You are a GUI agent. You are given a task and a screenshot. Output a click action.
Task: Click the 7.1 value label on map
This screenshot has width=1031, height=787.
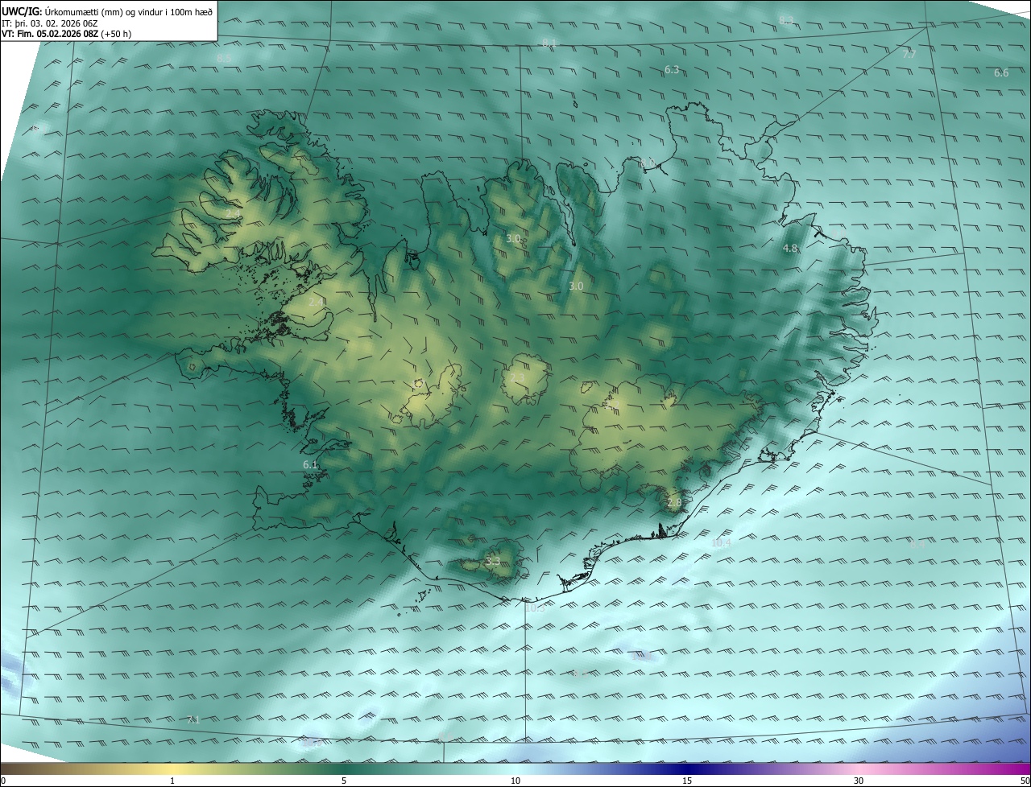tap(193, 719)
